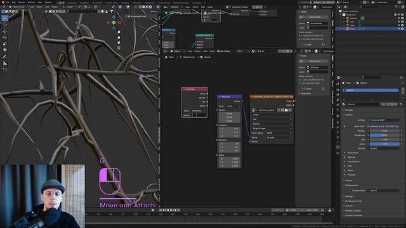
Task: Open Attribute node Type Geometry dropdown
Action: click(199, 111)
